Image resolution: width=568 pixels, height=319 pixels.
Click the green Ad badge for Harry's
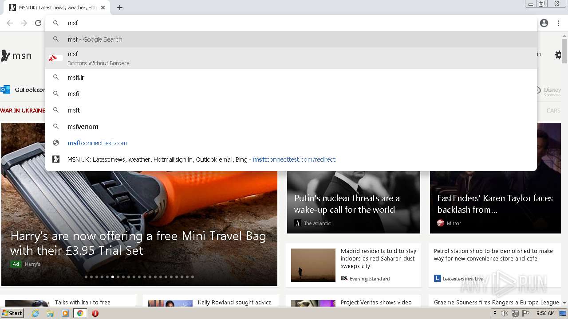click(16, 264)
